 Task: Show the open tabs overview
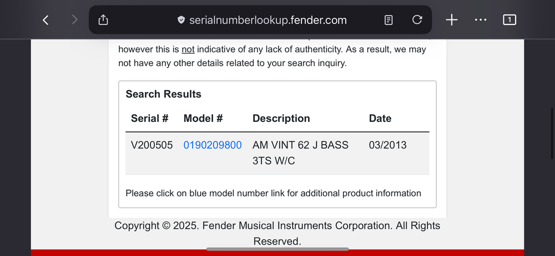point(509,20)
